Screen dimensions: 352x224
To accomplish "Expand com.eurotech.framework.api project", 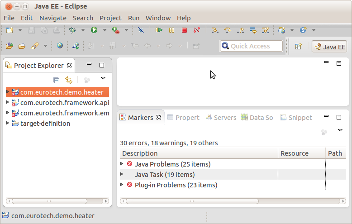I will [x=8, y=102].
